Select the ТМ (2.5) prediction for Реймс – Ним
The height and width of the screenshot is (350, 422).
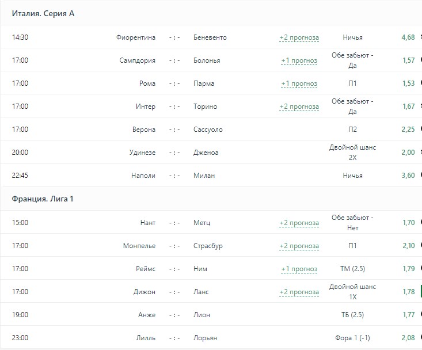pyautogui.click(x=352, y=269)
